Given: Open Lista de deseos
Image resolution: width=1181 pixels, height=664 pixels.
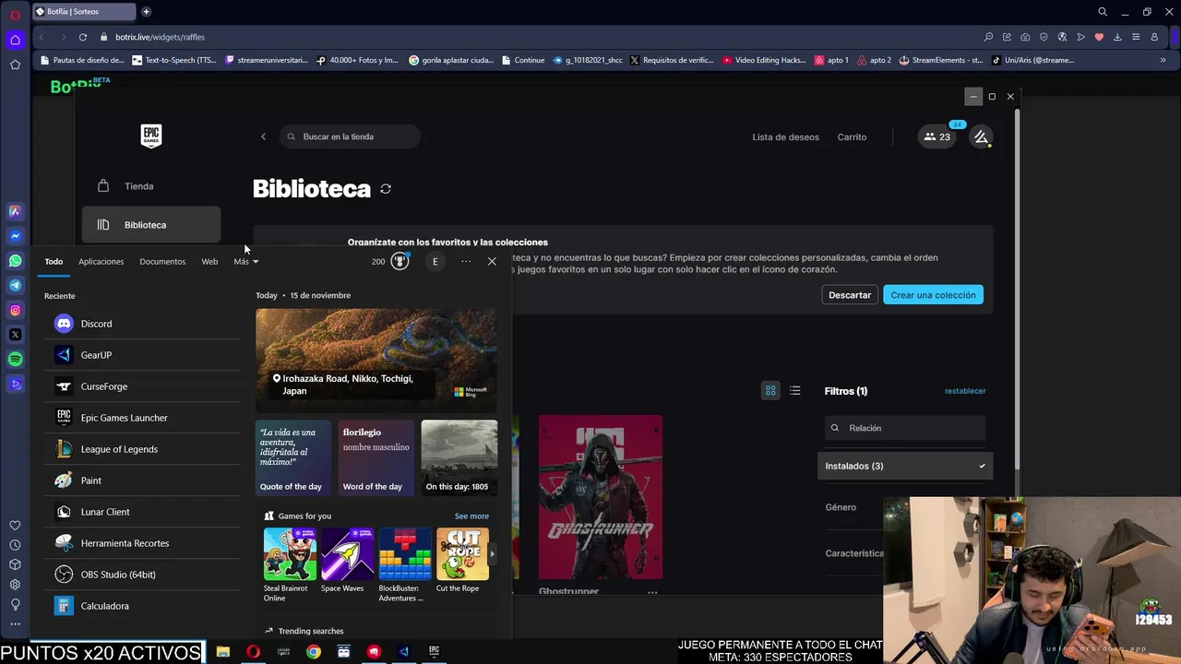Looking at the screenshot, I should point(785,136).
